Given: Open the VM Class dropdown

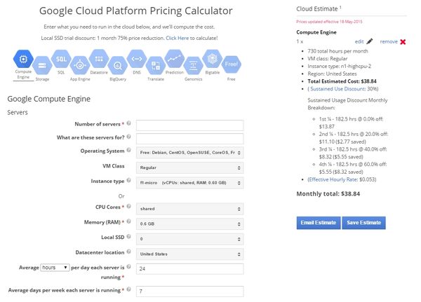Looking at the screenshot, I should (189, 167).
